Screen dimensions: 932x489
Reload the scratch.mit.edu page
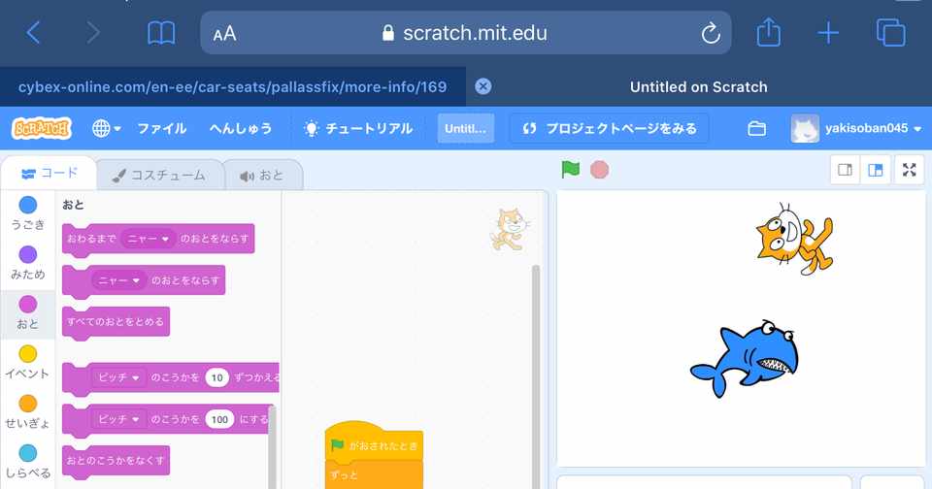click(x=711, y=33)
